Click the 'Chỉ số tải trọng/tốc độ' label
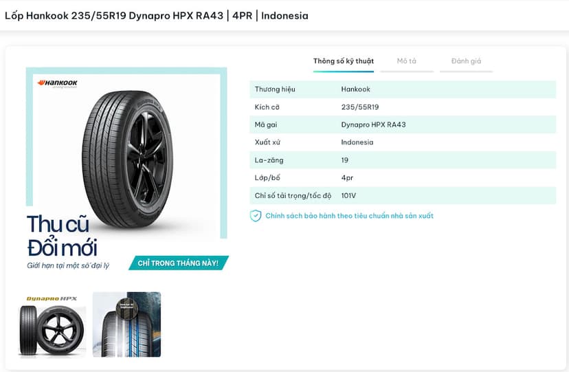 tap(293, 195)
